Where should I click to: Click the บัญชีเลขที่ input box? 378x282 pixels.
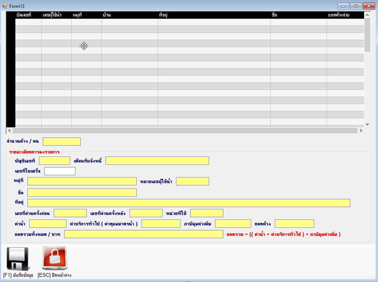point(55,160)
